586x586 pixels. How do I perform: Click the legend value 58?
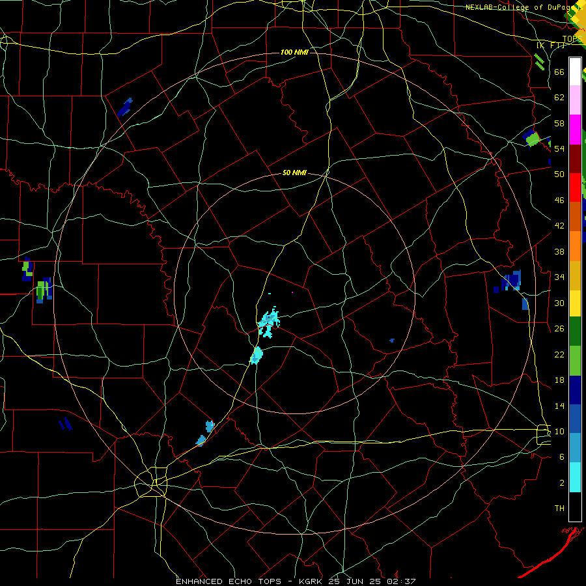559,123
